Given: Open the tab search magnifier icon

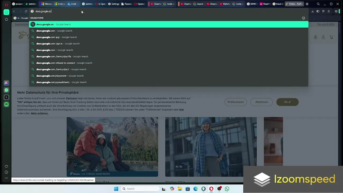Looking at the screenshot, I should pyautogui.click(x=318, y=4).
